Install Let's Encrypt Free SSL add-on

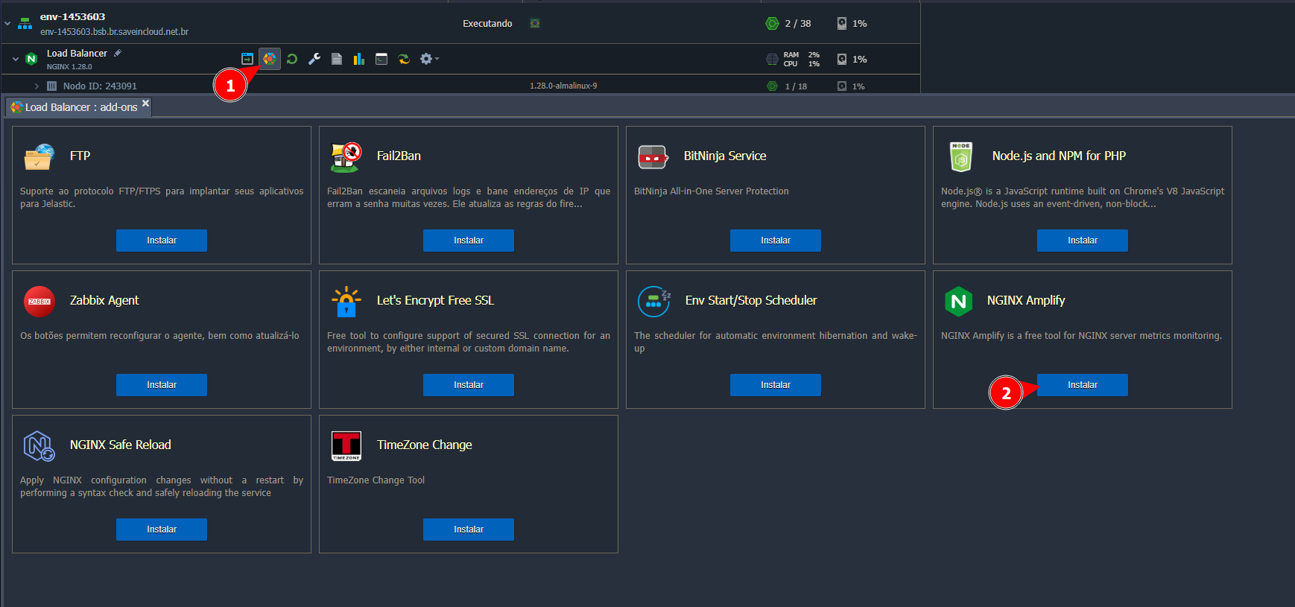[468, 385]
